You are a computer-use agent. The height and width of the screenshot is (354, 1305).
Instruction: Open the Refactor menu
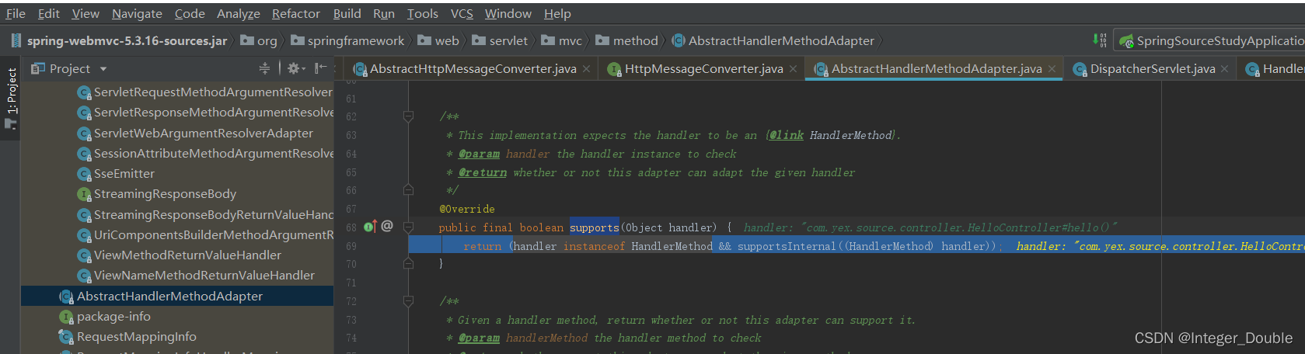296,13
